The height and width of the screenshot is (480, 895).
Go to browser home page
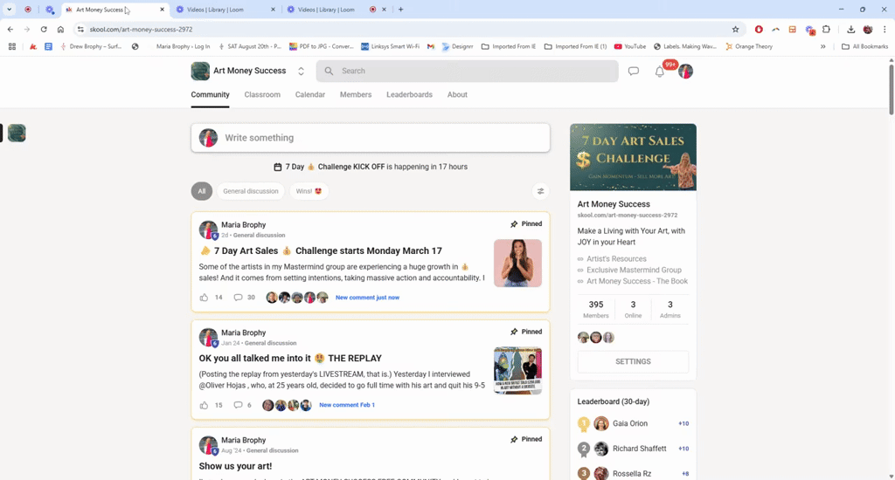(60, 29)
